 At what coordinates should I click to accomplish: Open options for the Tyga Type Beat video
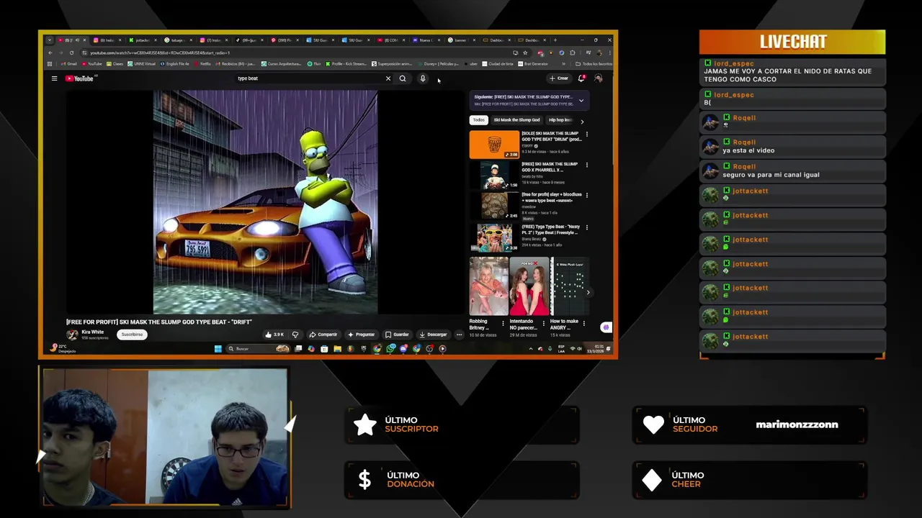coord(586,227)
